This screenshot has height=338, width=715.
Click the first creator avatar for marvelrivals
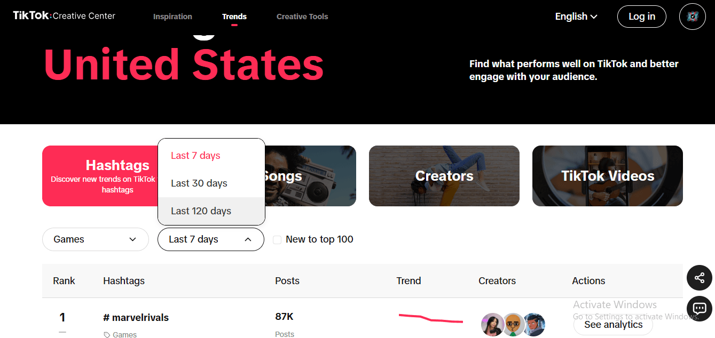pos(492,325)
